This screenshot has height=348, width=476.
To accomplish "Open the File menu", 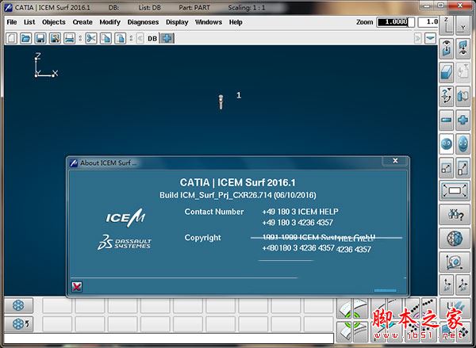I will point(12,22).
